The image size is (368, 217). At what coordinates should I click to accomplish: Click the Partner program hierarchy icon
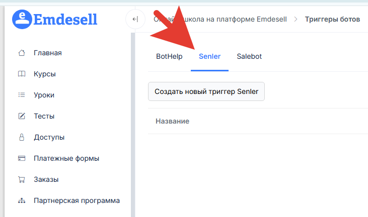click(21, 200)
